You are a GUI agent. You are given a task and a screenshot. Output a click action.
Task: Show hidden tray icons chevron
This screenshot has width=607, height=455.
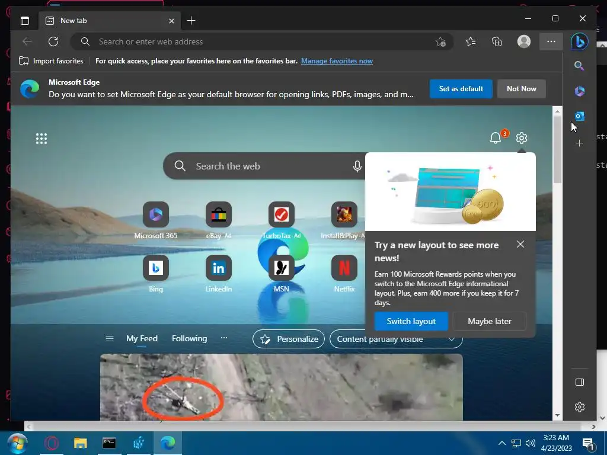tap(501, 443)
